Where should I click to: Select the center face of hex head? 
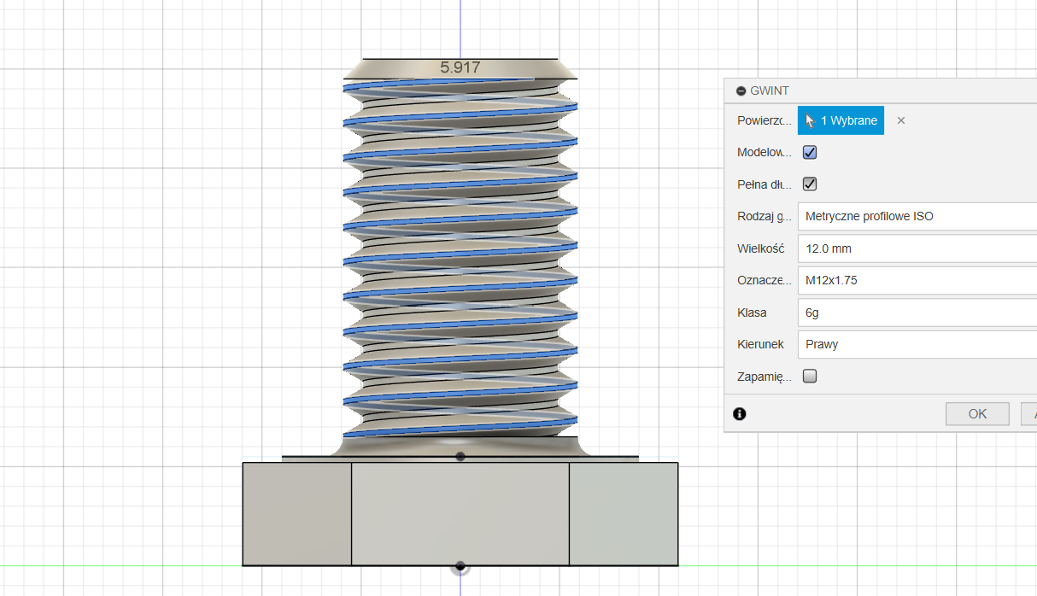[460, 512]
